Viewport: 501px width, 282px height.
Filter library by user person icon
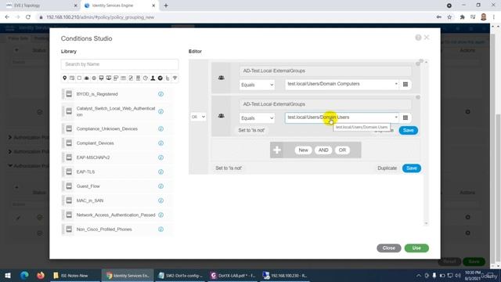pyautogui.click(x=153, y=78)
